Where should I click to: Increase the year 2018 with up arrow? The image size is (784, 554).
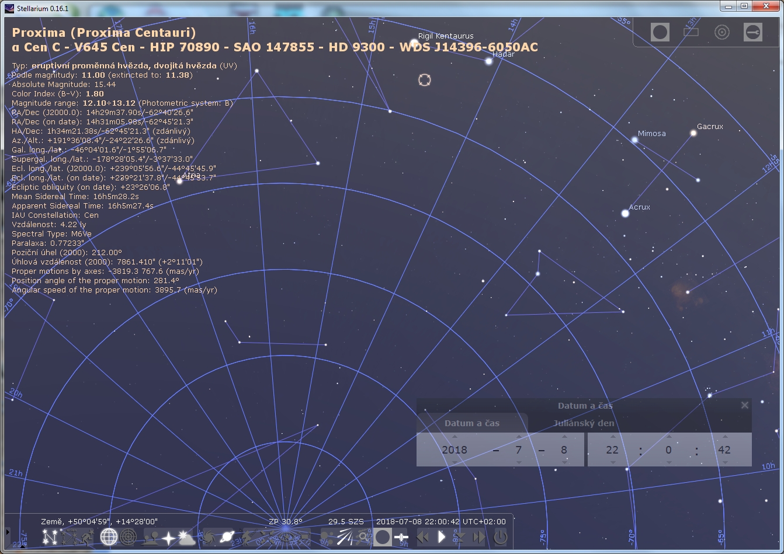point(455,437)
